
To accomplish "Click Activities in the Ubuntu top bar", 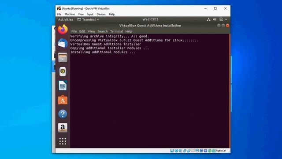I will [x=66, y=19].
